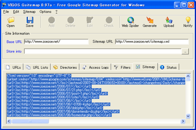Click the Store into path field
Screen dimensions: 196x130
[x=103, y=51]
